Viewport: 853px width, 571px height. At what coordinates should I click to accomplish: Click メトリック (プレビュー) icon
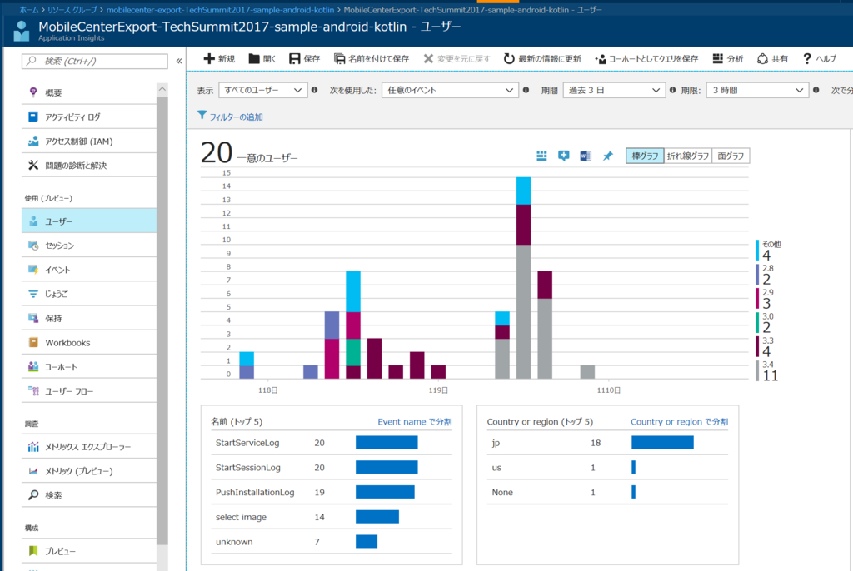coord(33,471)
